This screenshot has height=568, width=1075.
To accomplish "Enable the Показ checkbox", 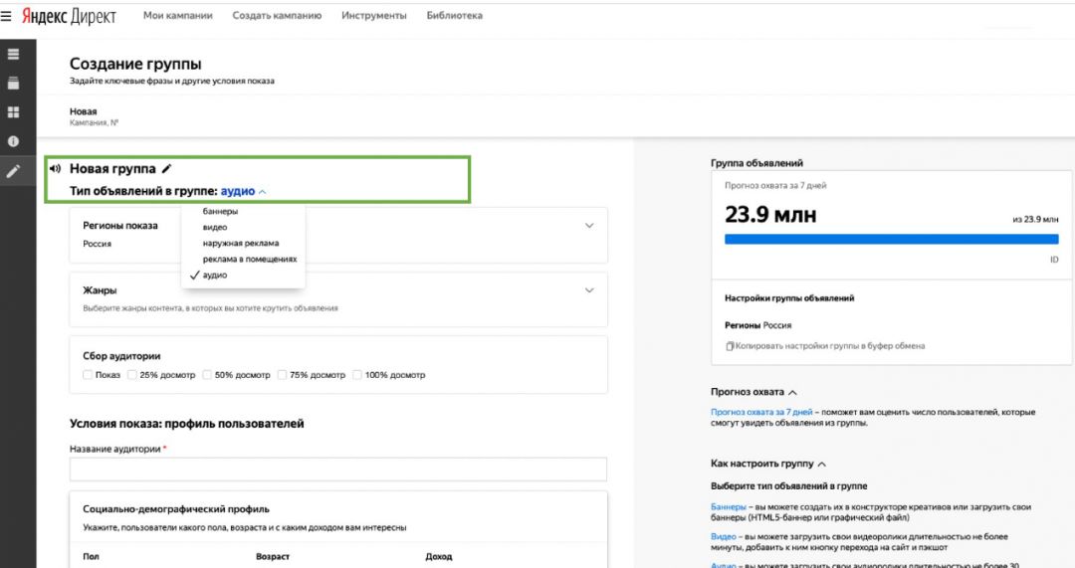I will point(88,375).
